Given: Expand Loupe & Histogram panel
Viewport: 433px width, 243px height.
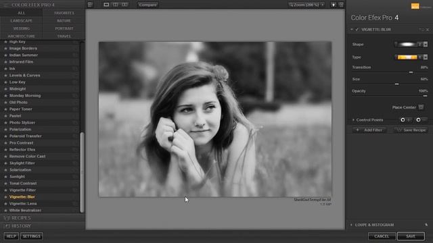Looking at the screenshot, I should (351, 225).
